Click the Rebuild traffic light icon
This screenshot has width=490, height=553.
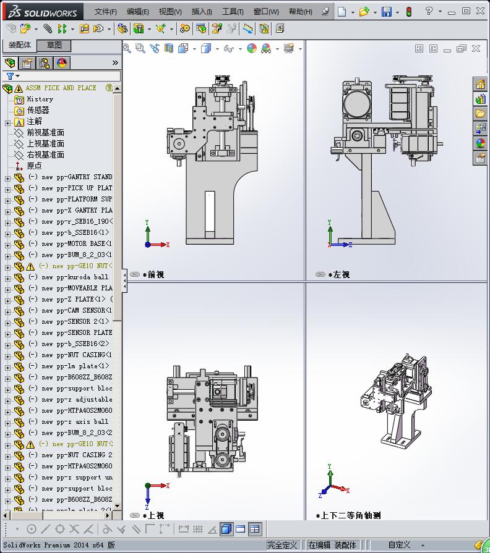click(x=409, y=12)
